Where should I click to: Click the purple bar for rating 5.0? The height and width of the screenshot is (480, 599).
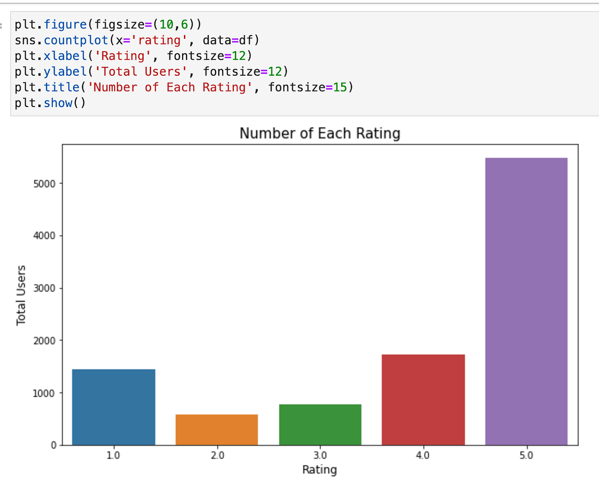526,304
